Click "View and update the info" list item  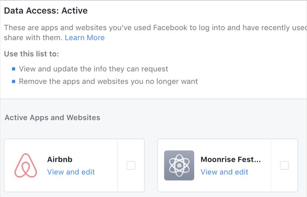94,69
